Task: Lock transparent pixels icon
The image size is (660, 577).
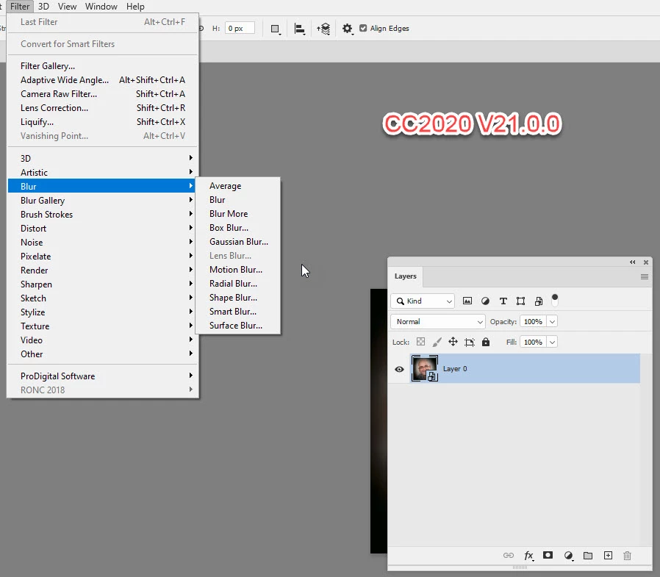Action: [420, 342]
